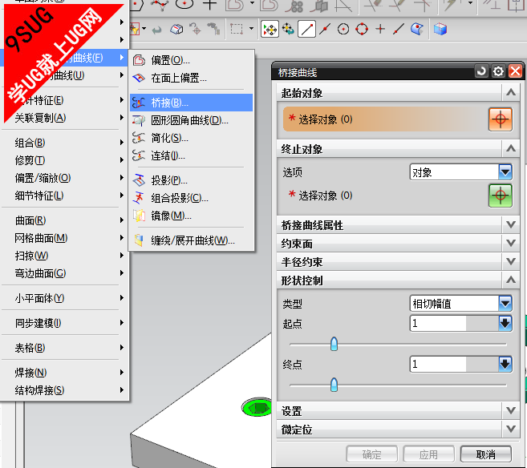Click the 确定 button
The image size is (527, 468).
pos(371,454)
